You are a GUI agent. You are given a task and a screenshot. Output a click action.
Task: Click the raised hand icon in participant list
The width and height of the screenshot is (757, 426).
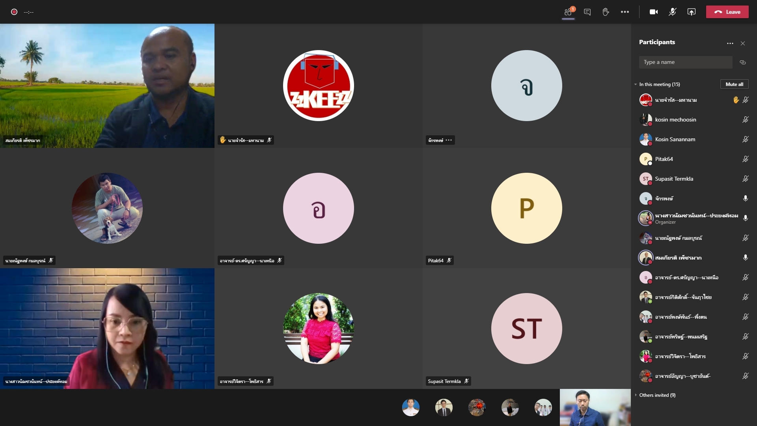coord(736,100)
